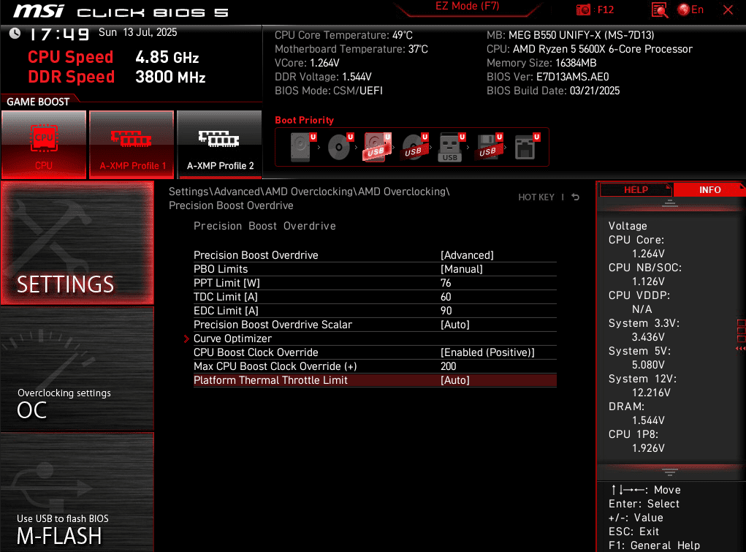Image resolution: width=746 pixels, height=552 pixels.
Task: Click the grip handle above the Voltage info
Action: coord(669,203)
